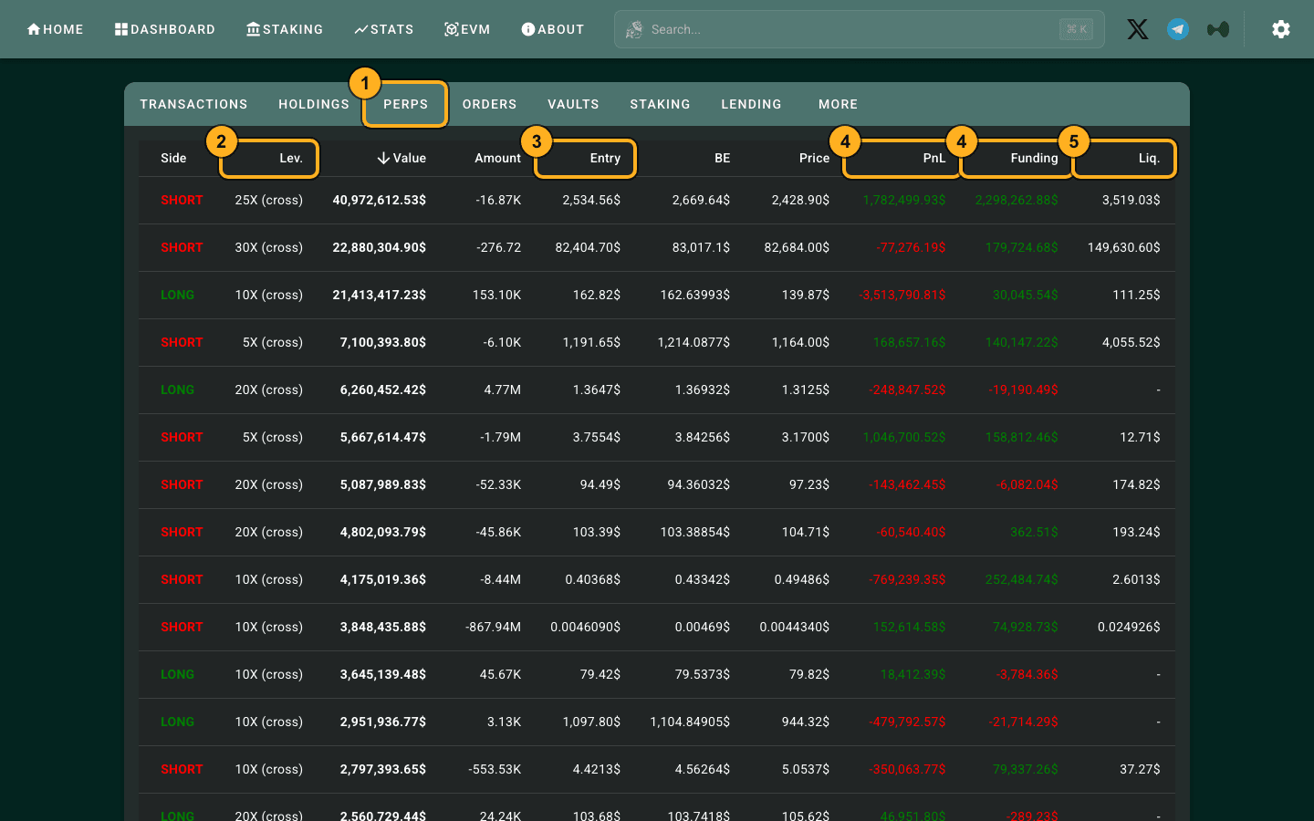Click LONG label in 21,413,417.23$ row
The height and width of the screenshot is (821, 1314).
[177, 295]
